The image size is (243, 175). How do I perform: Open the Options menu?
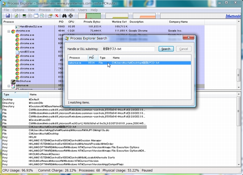[18, 10]
